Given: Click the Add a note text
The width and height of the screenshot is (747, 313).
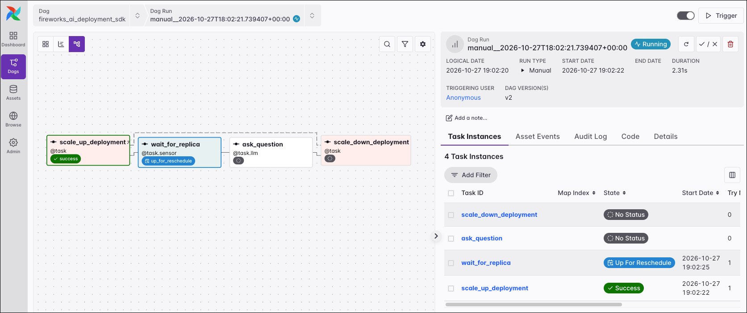Looking at the screenshot, I should point(471,118).
